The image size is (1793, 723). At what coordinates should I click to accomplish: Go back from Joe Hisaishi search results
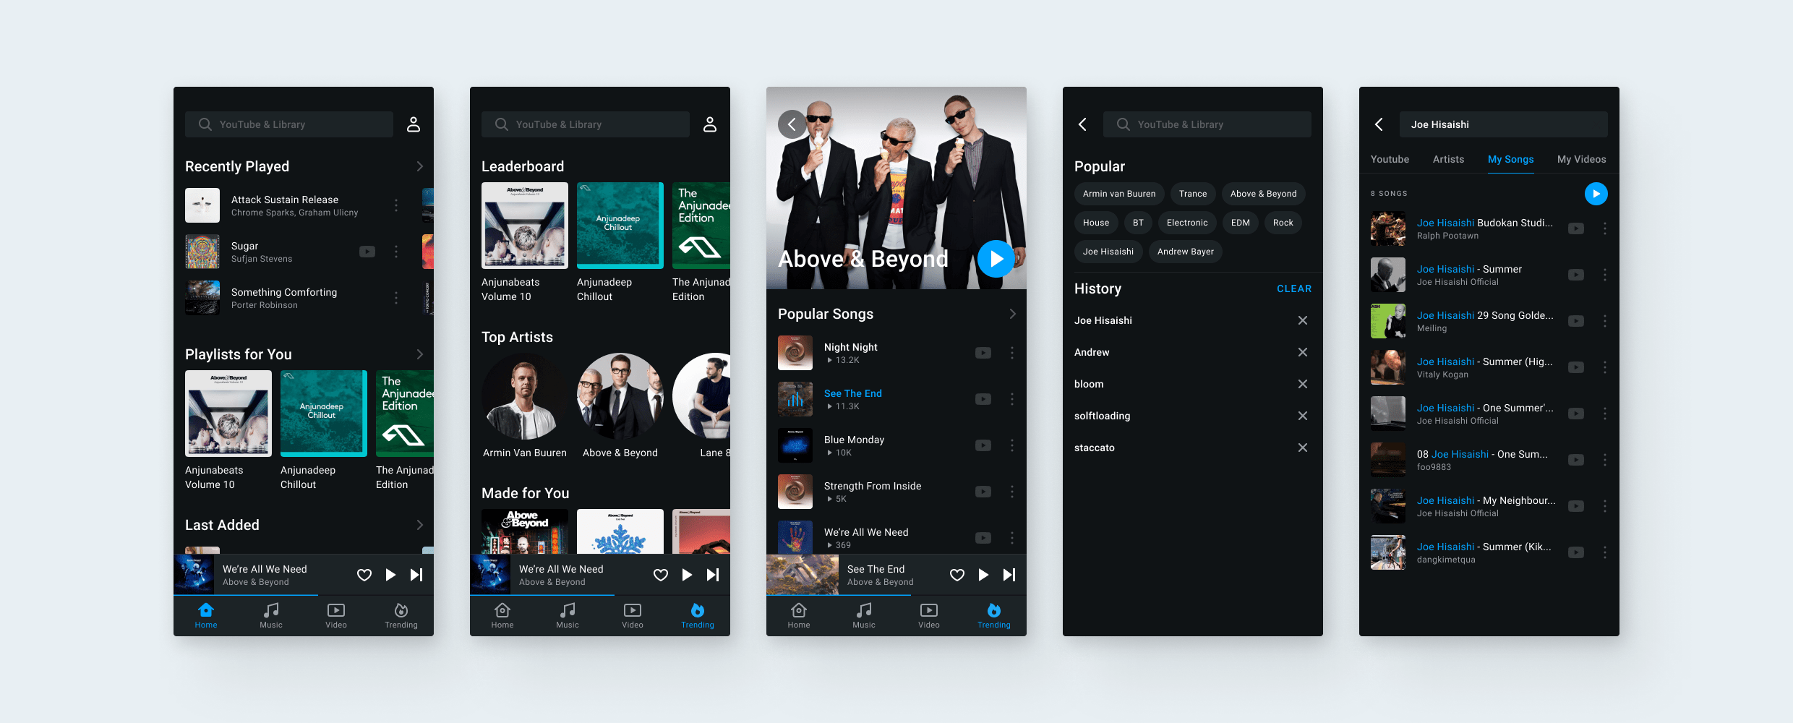click(1379, 124)
